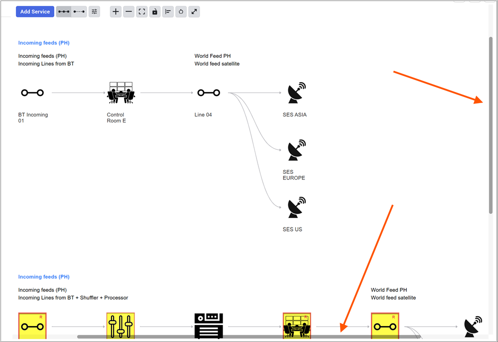Select the Control Room E node
The height and width of the screenshot is (342, 498).
(x=121, y=93)
